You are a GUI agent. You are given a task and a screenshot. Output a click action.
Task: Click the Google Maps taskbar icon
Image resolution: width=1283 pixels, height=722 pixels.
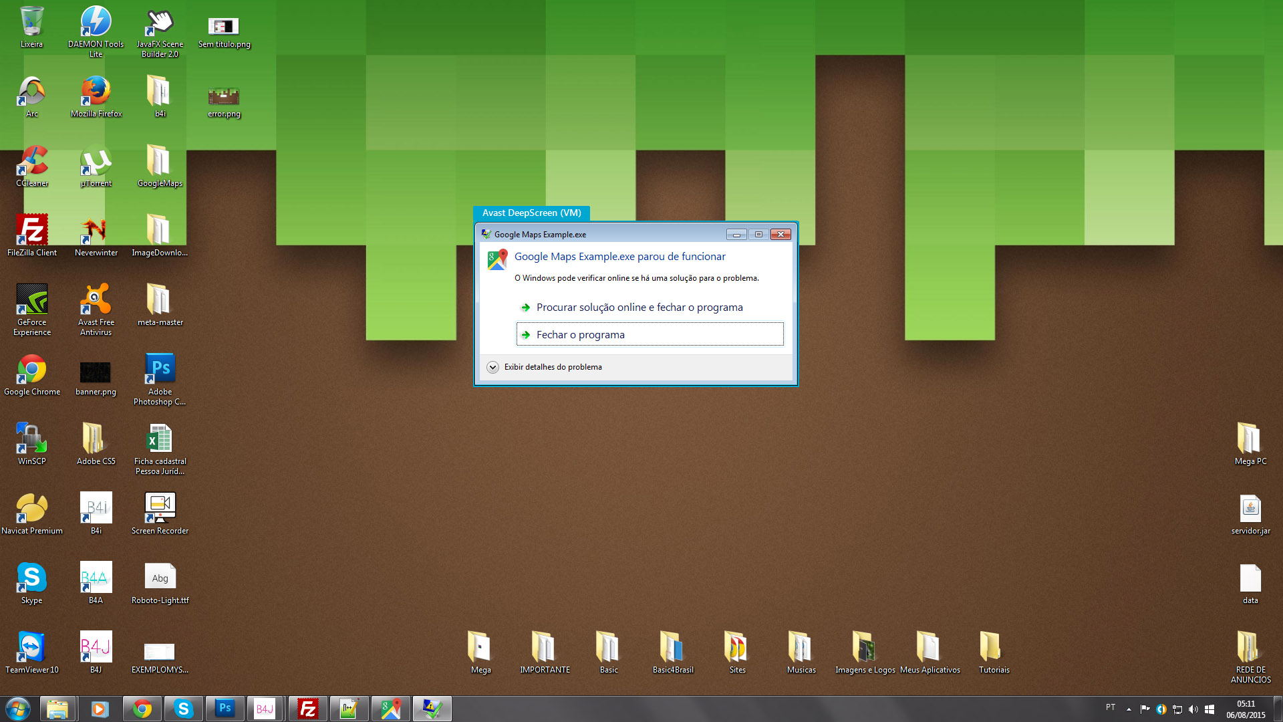[390, 709]
